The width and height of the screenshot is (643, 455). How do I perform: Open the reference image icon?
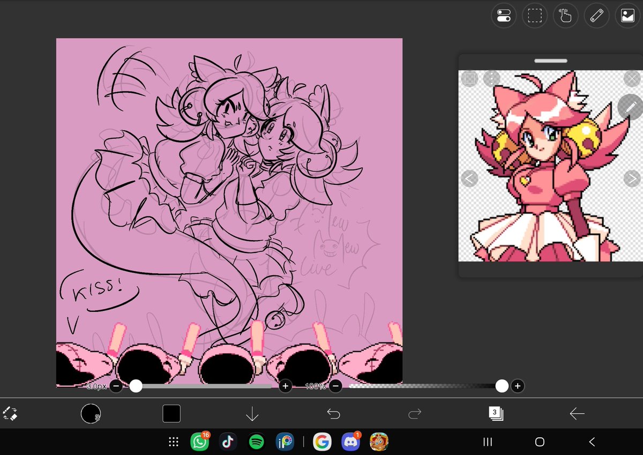click(627, 16)
